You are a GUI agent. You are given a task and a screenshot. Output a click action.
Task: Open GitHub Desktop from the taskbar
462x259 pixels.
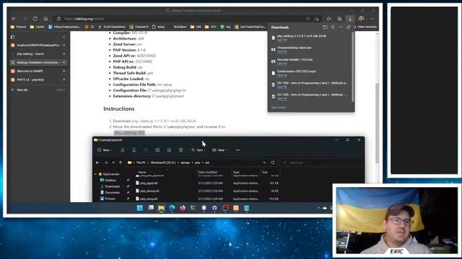click(x=214, y=208)
